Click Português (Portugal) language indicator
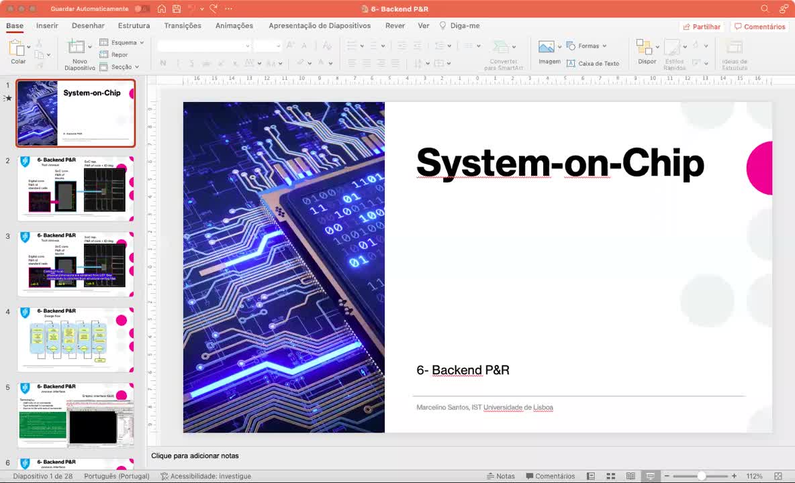 click(117, 476)
